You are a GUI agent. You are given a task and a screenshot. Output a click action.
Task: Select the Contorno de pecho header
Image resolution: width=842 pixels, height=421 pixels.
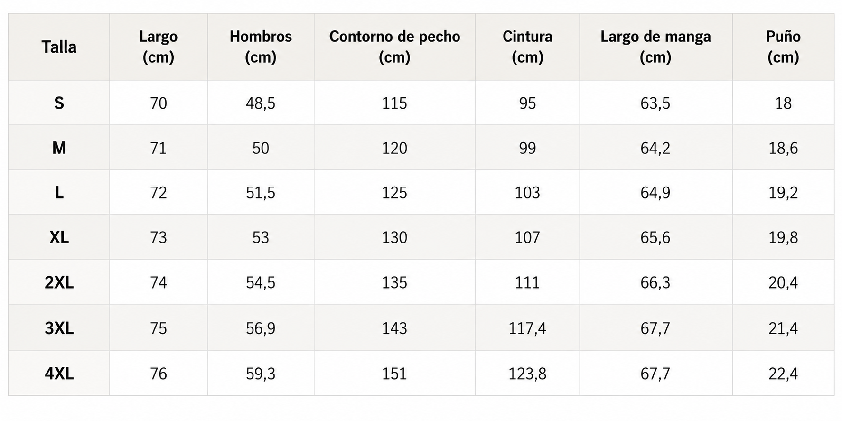pos(394,47)
